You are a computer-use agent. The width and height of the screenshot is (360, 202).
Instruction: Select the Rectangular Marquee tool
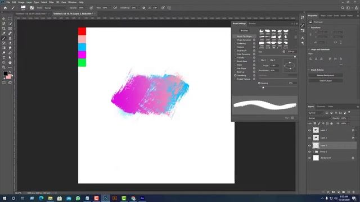click(x=10, y=19)
